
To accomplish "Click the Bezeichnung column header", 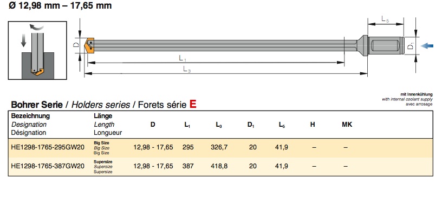I will (x=30, y=116).
